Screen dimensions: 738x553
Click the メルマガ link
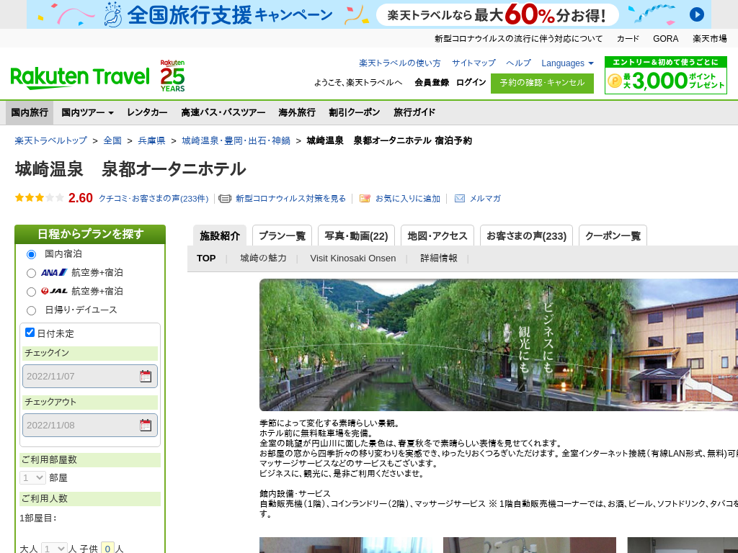(x=485, y=199)
